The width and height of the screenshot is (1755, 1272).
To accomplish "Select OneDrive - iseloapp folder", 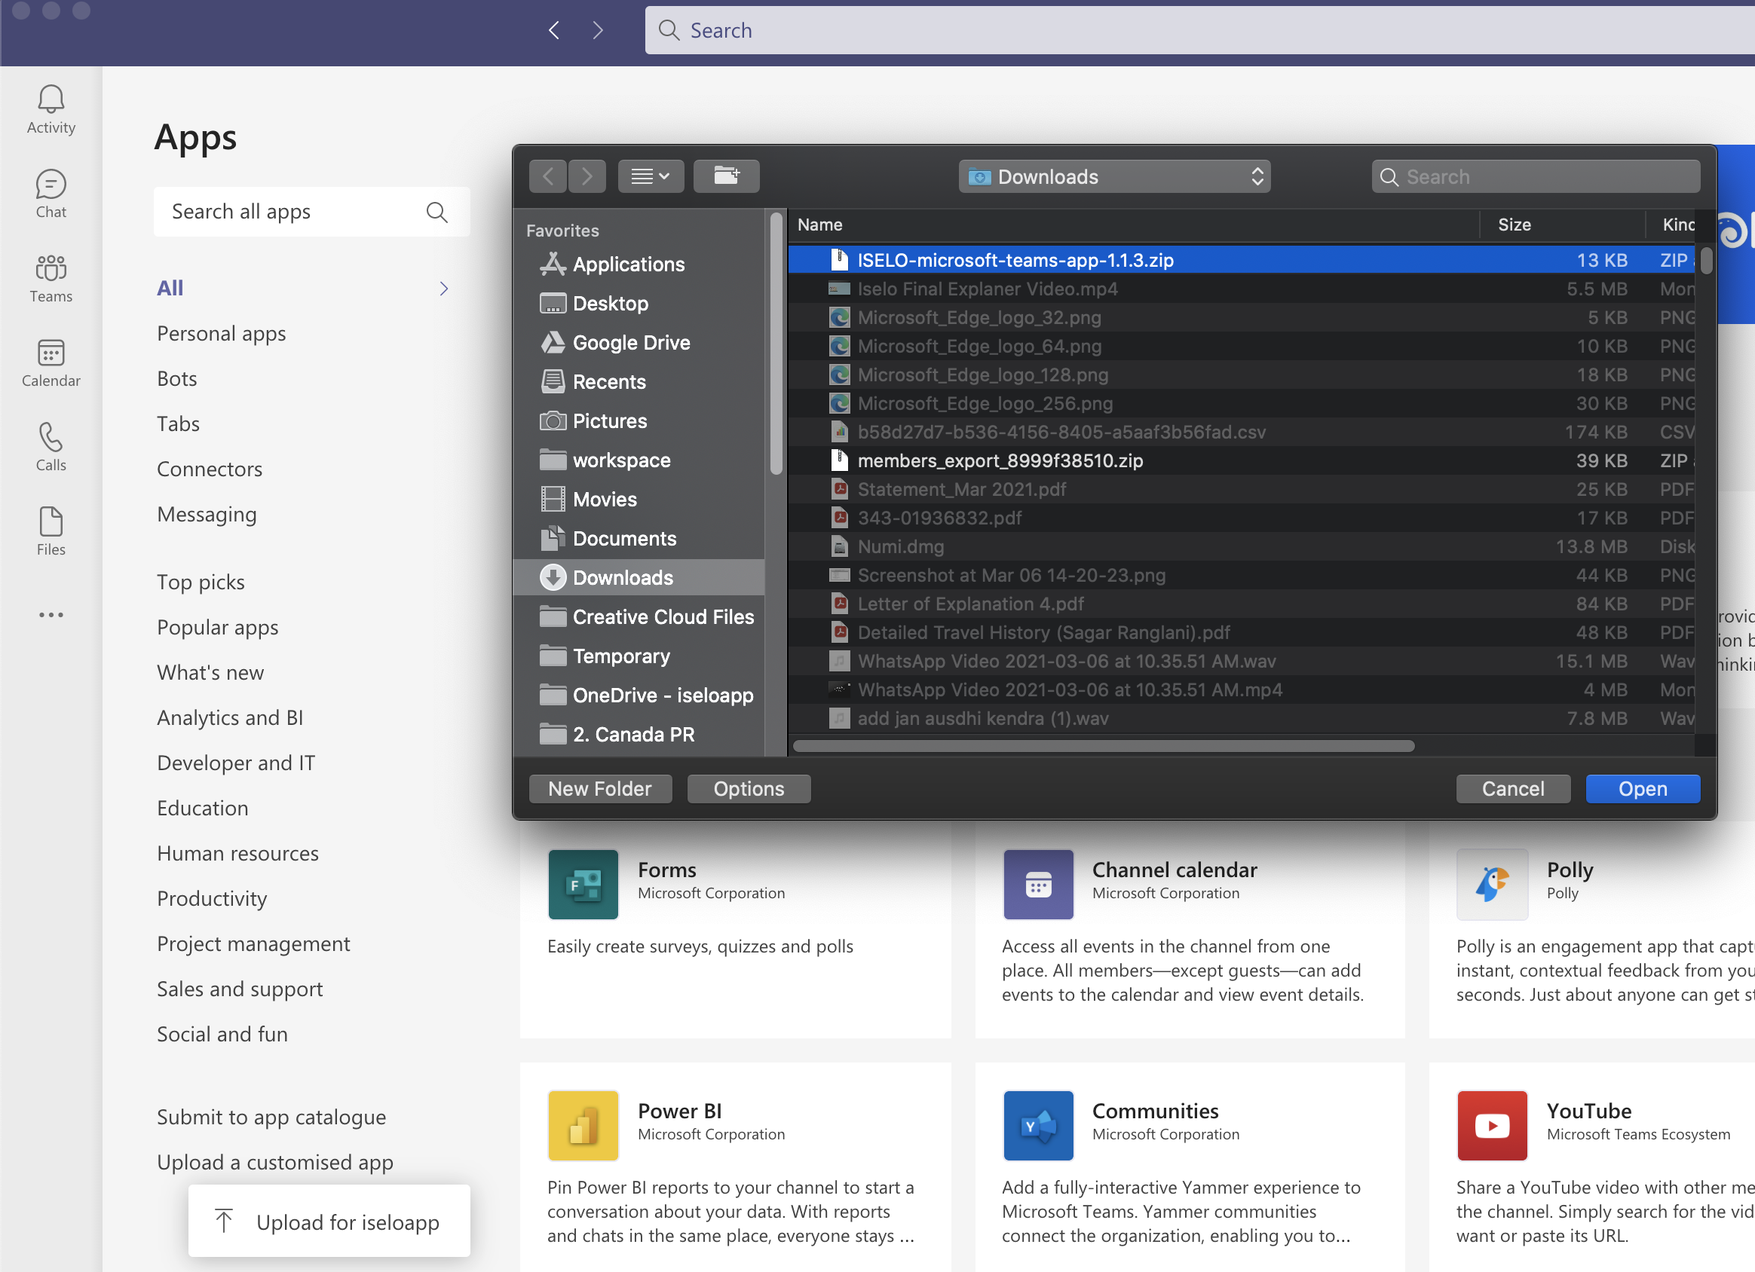I will [639, 695].
